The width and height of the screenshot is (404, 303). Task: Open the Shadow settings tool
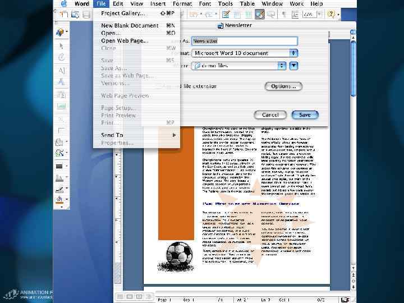(x=59, y=177)
